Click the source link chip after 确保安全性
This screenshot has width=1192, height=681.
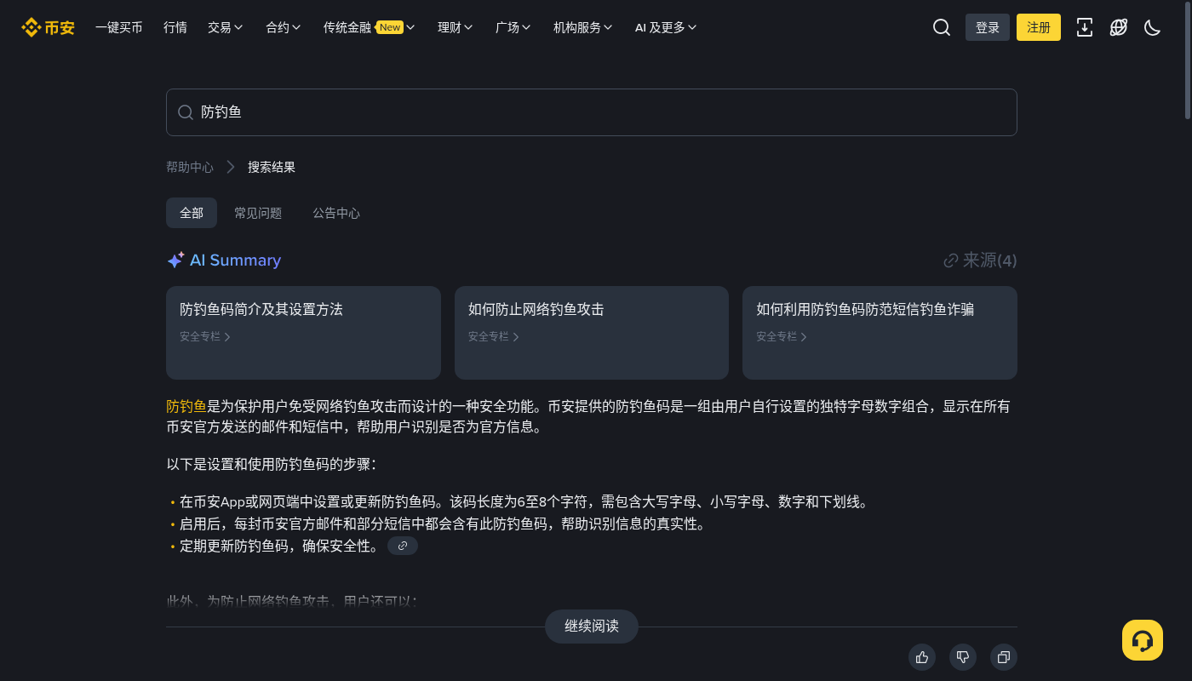(x=403, y=546)
